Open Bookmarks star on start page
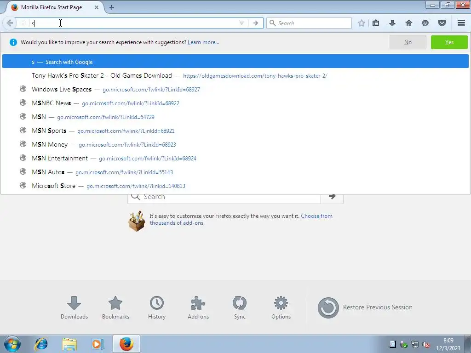Screen dimensions: 471x353 pyautogui.click(x=115, y=307)
